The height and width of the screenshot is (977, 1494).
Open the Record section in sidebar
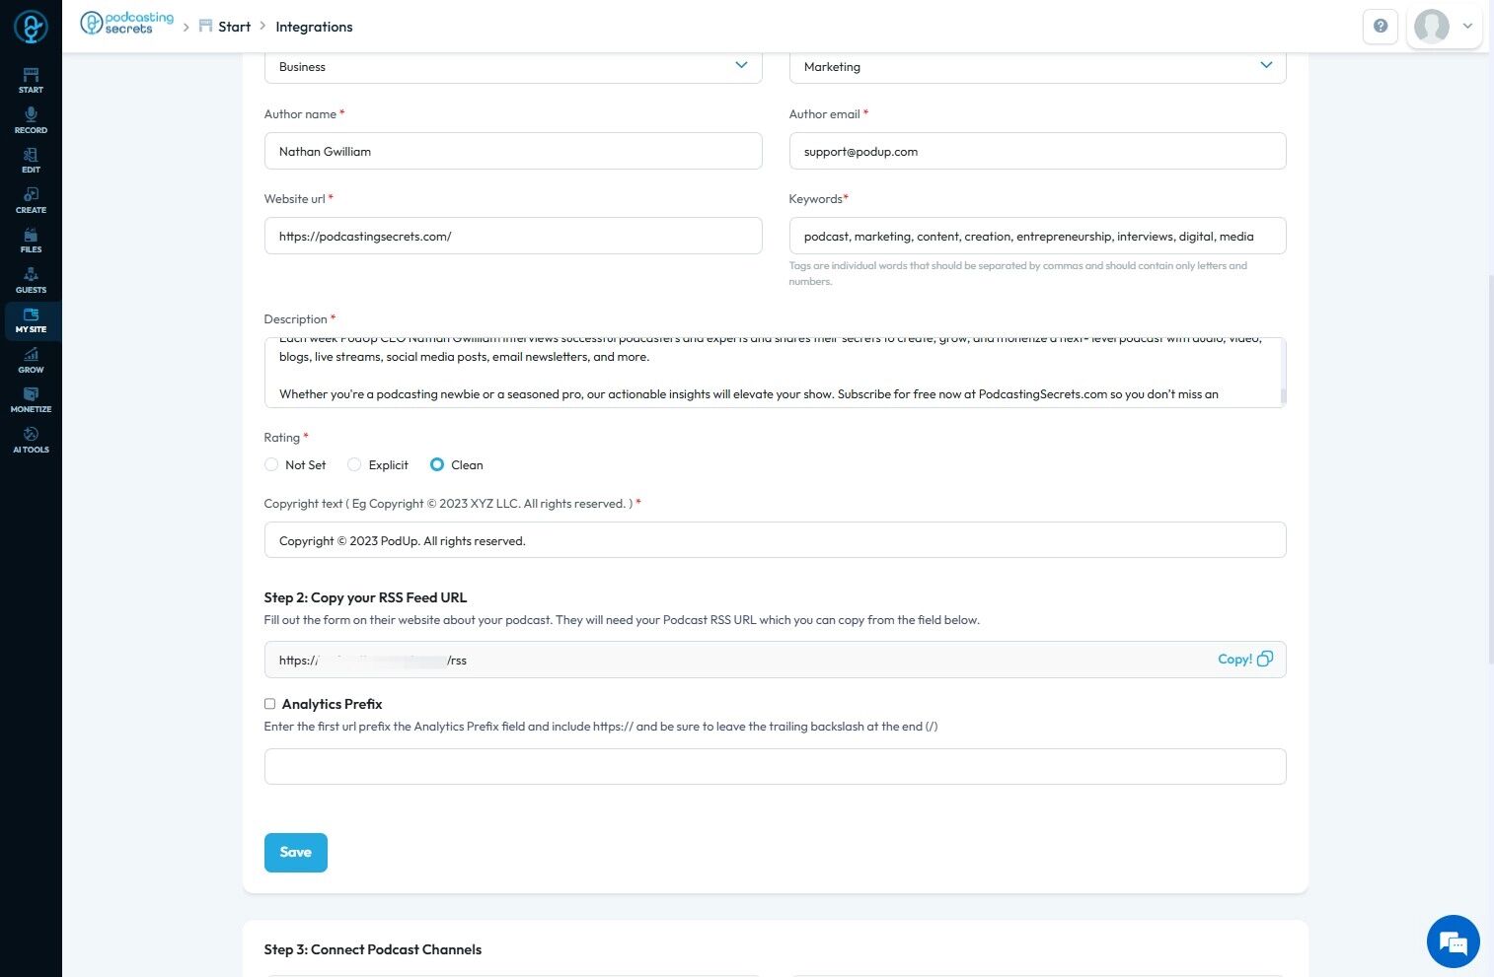click(31, 120)
